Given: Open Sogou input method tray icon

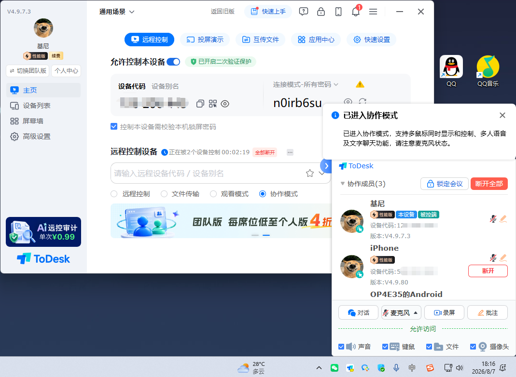Looking at the screenshot, I should [x=430, y=368].
